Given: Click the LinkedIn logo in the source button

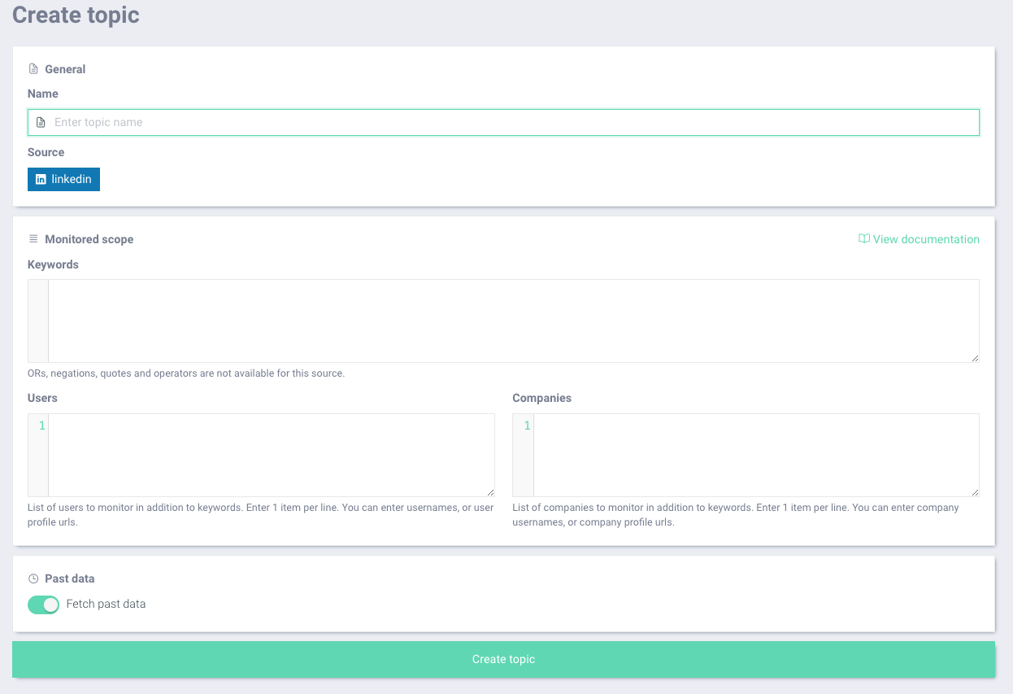Looking at the screenshot, I should tap(41, 180).
